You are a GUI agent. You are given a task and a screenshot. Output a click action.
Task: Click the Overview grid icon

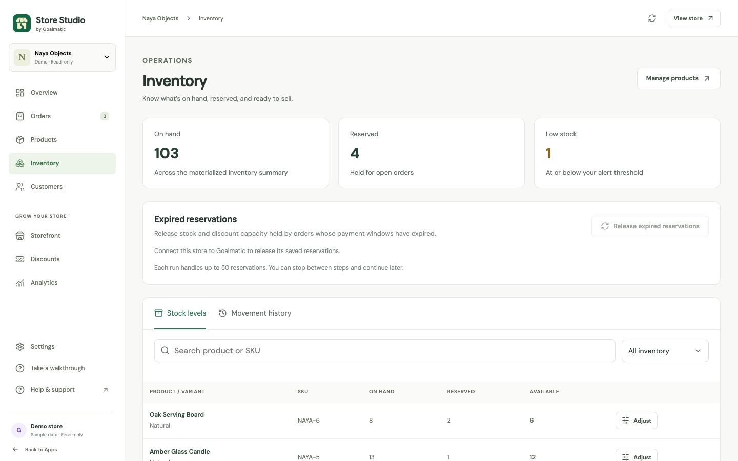20,93
